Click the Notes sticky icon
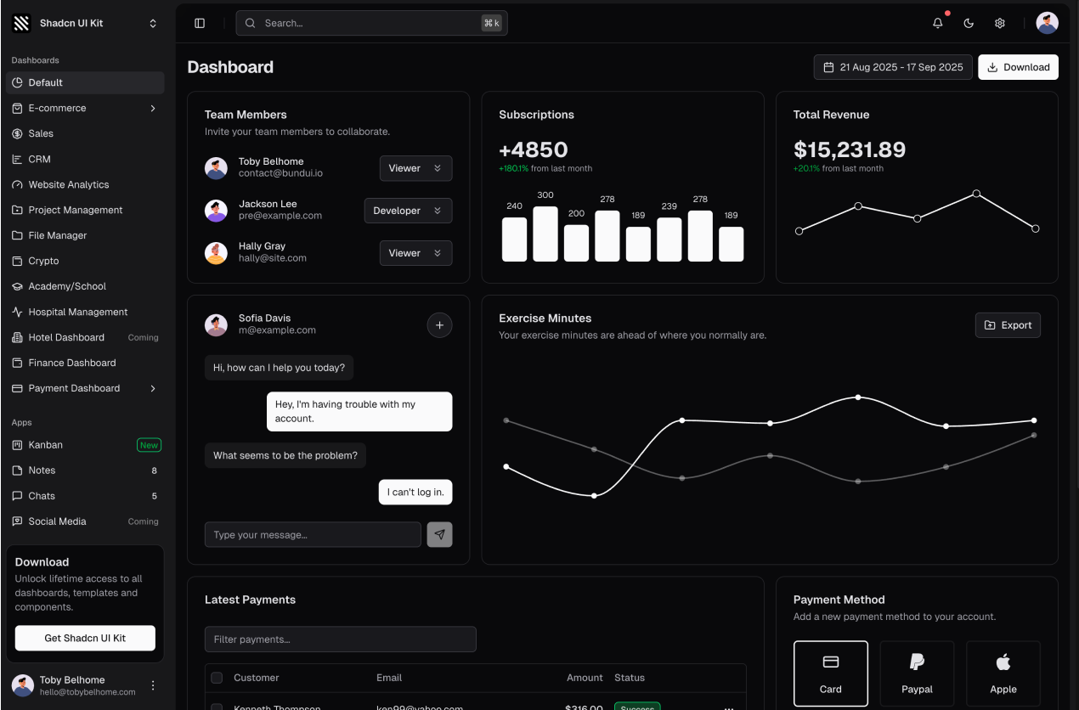 tap(17, 471)
